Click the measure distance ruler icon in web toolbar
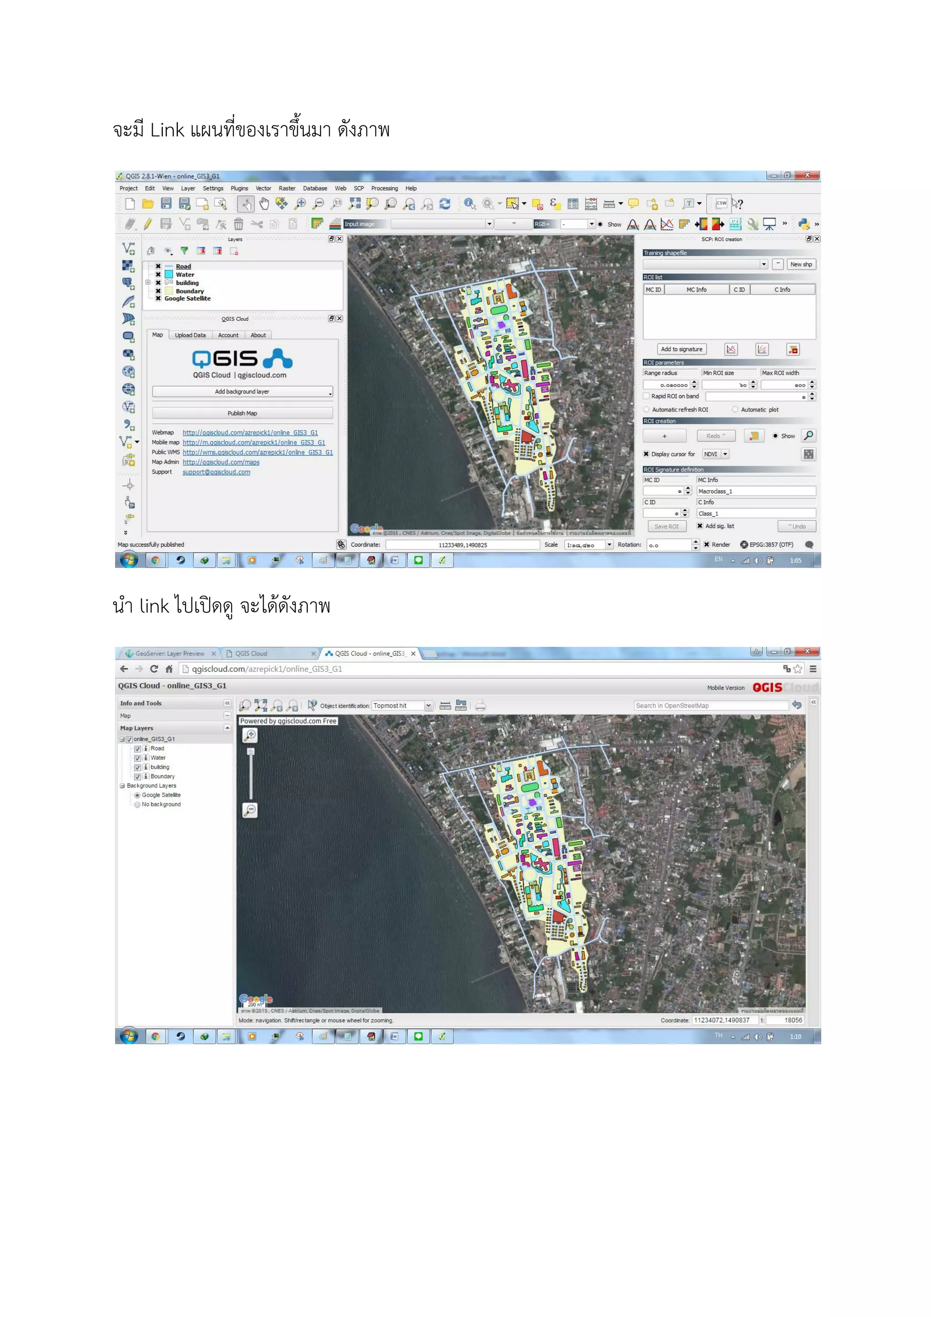Image resolution: width=931 pixels, height=1317 pixels. coord(445,705)
